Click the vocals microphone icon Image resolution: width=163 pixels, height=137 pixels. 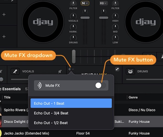[x=15, y=71]
